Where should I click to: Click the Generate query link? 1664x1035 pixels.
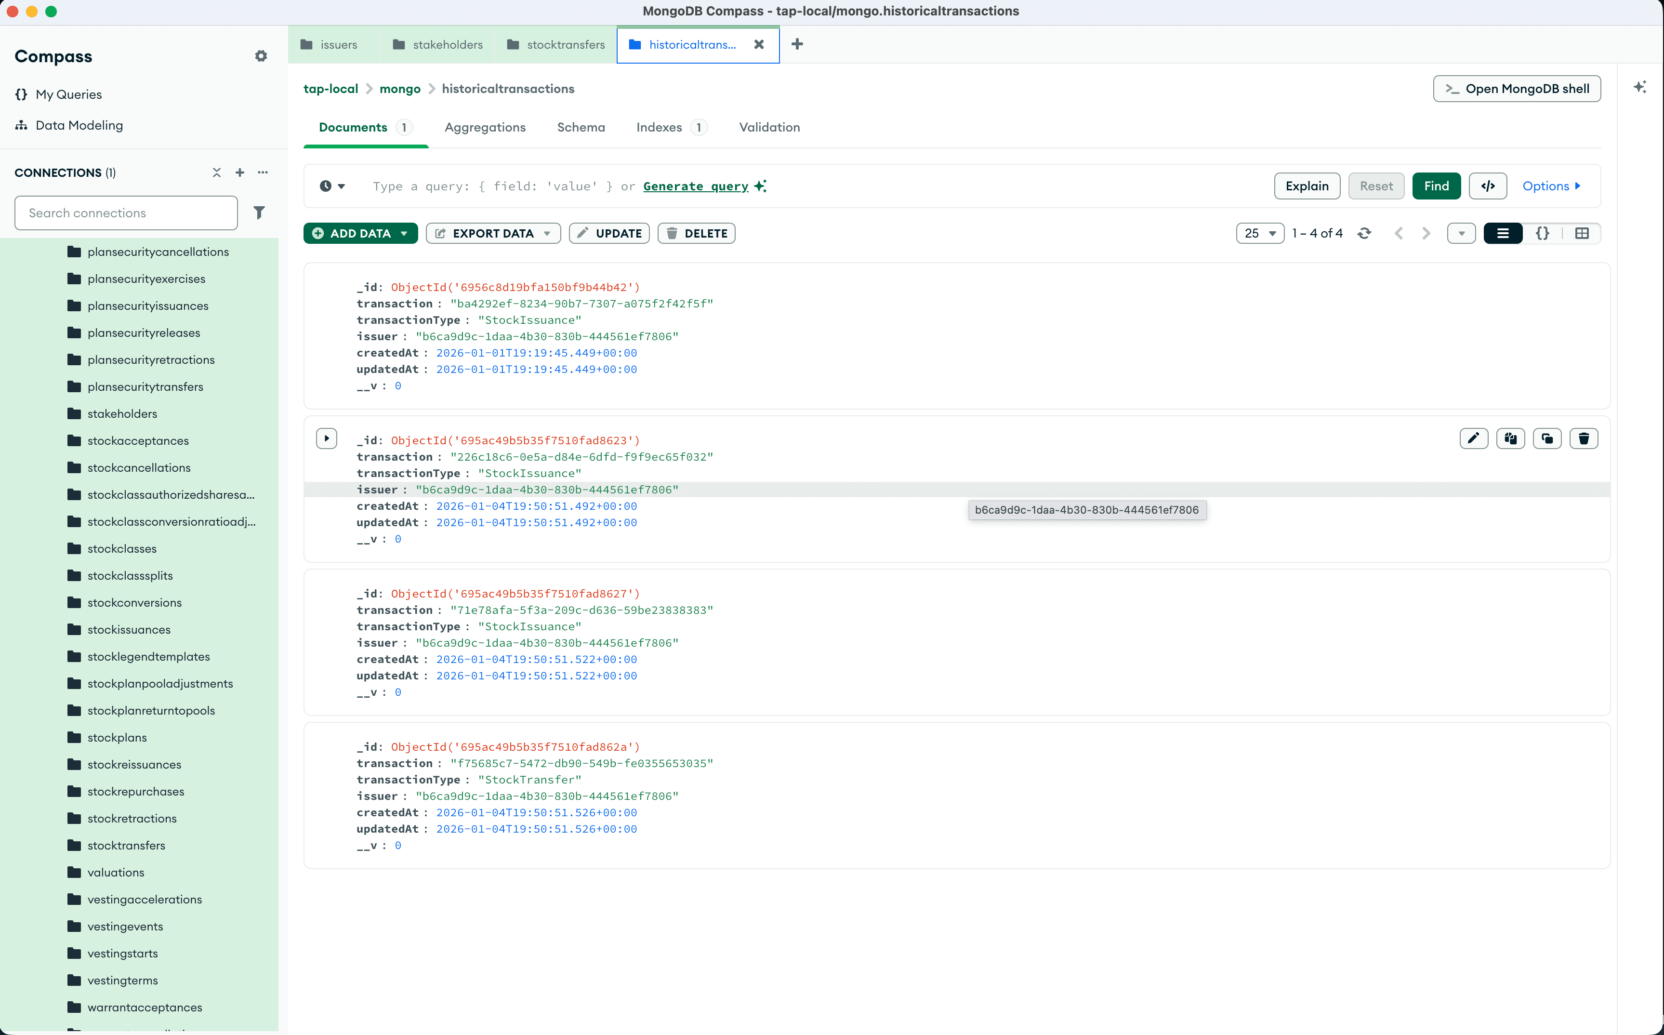[695, 186]
